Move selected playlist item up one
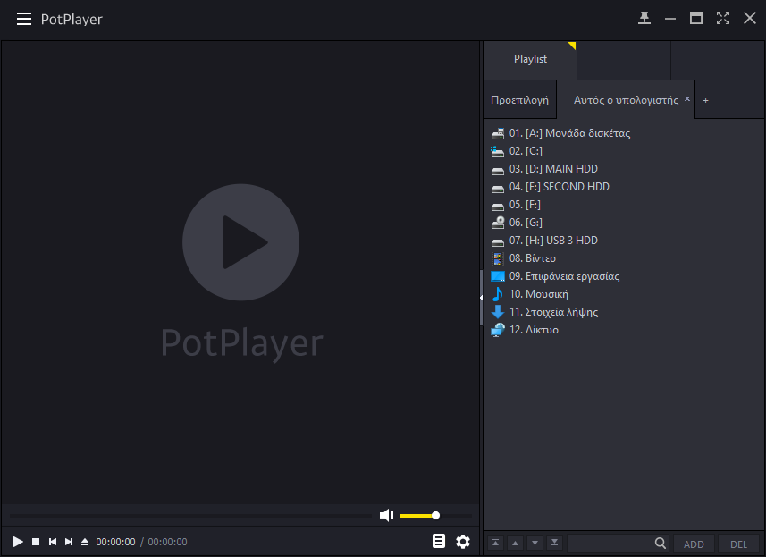This screenshot has width=766, height=557. [516, 543]
